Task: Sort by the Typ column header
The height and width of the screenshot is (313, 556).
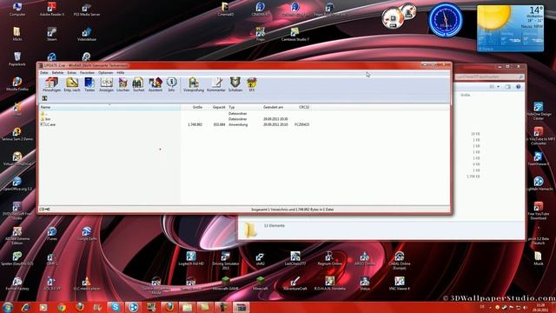Action: 244,107
